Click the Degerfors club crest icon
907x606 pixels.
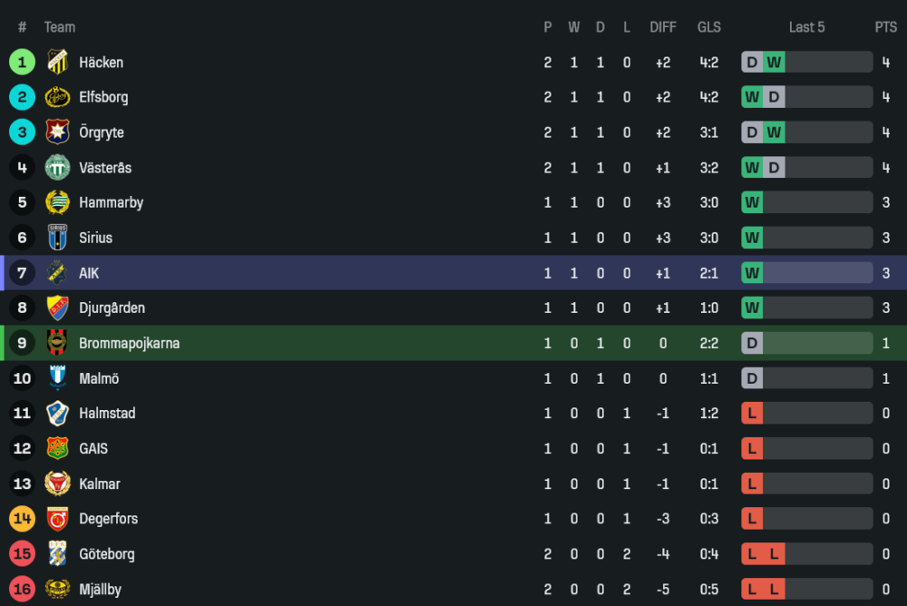(57, 519)
